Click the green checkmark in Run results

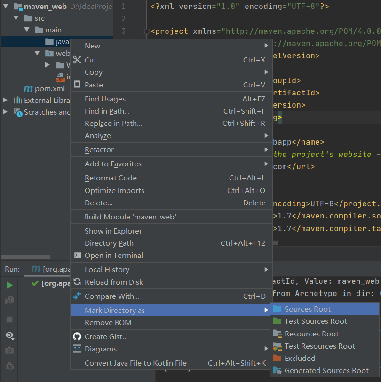[x=35, y=283]
